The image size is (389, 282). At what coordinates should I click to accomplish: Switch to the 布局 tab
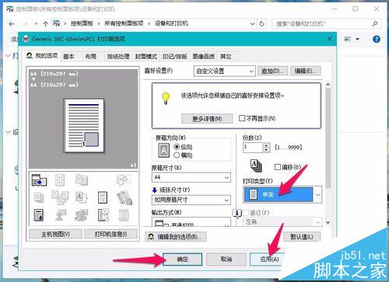click(91, 57)
